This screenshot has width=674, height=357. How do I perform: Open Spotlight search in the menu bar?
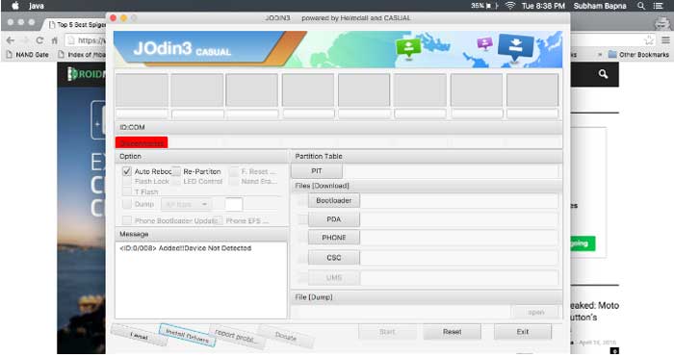pyautogui.click(x=641, y=6)
